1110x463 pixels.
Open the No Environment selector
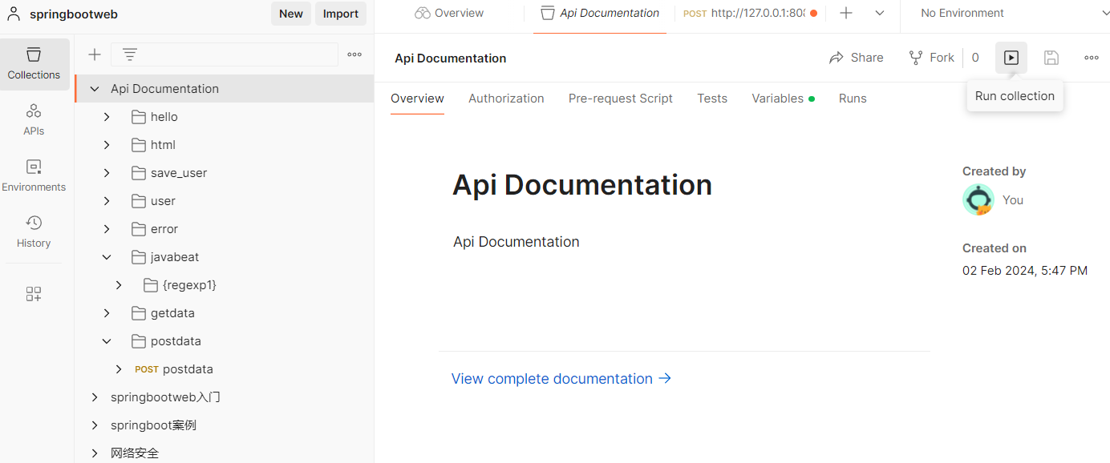coord(962,13)
